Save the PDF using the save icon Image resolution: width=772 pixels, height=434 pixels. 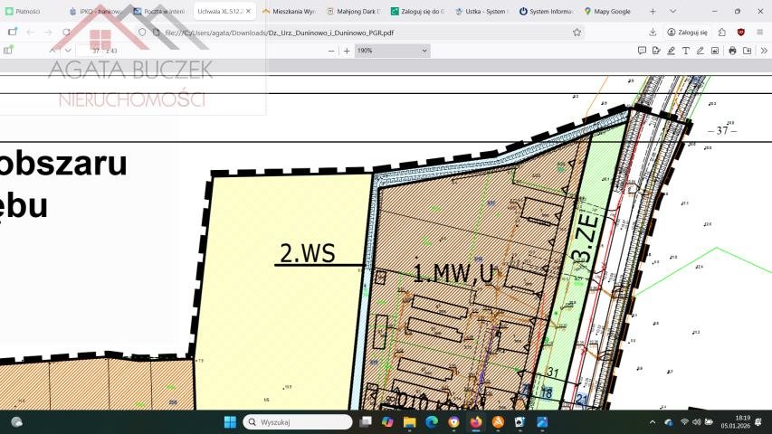[747, 51]
